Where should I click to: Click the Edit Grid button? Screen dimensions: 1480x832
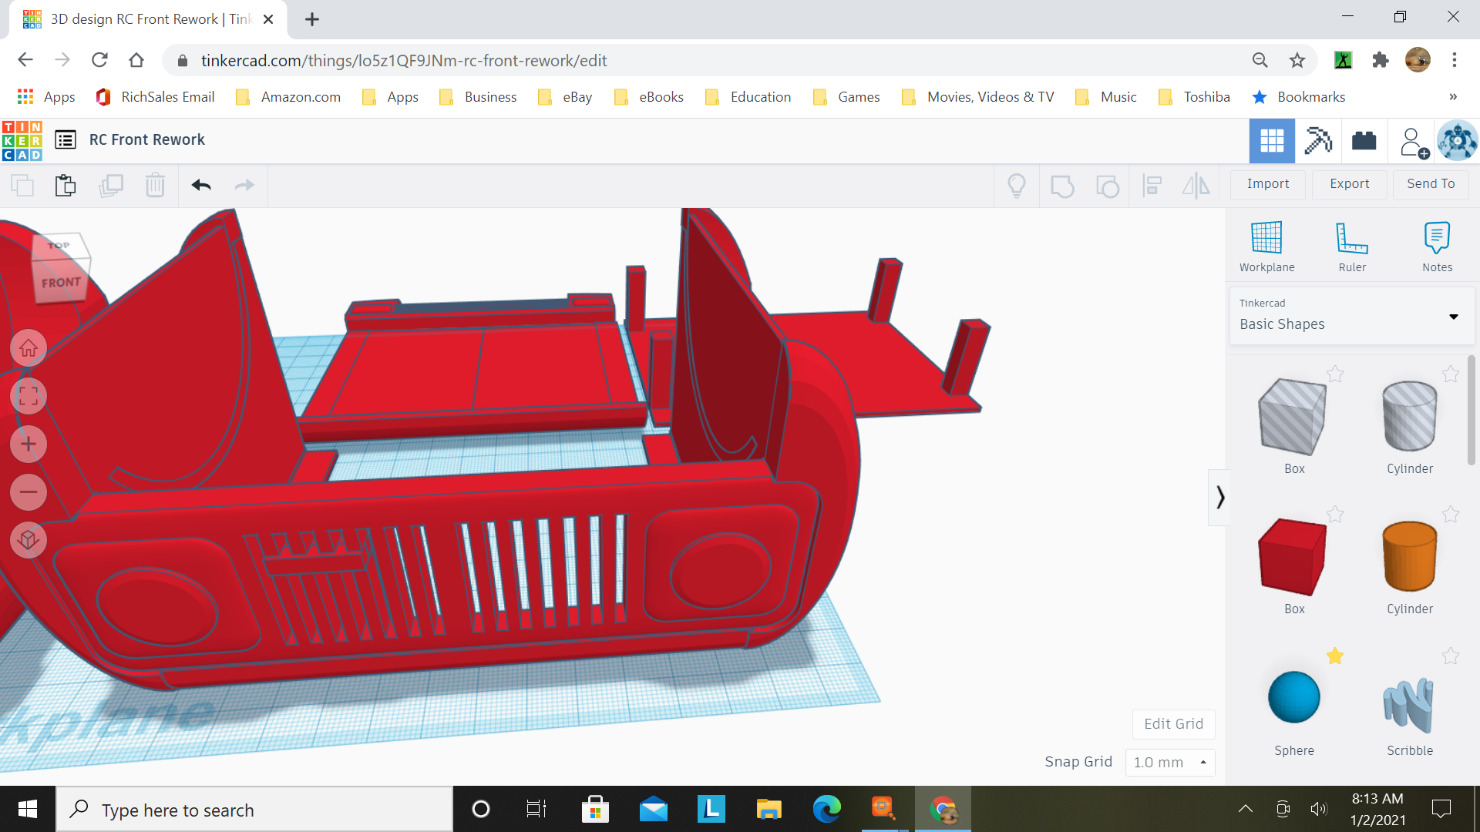[x=1173, y=724]
